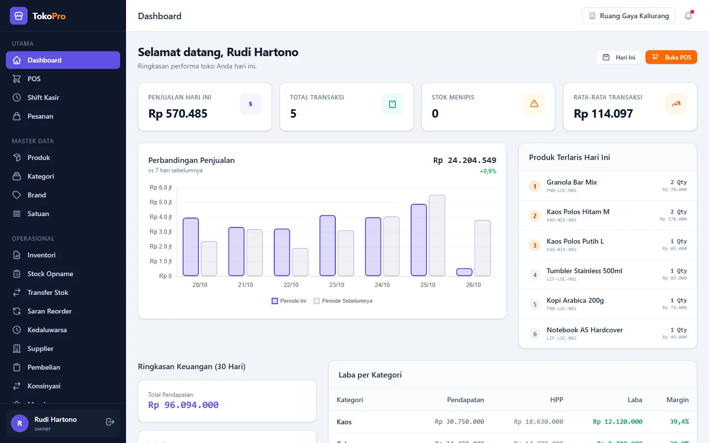Click the Shift Kasir clock icon
The height and width of the screenshot is (443, 709).
tap(17, 97)
